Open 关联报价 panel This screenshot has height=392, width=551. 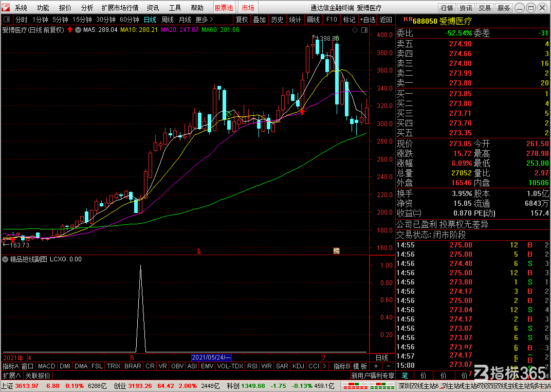[38, 376]
